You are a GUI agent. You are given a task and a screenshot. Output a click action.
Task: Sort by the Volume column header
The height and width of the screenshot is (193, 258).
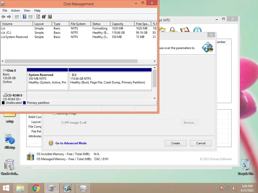pyautogui.click(x=17, y=24)
